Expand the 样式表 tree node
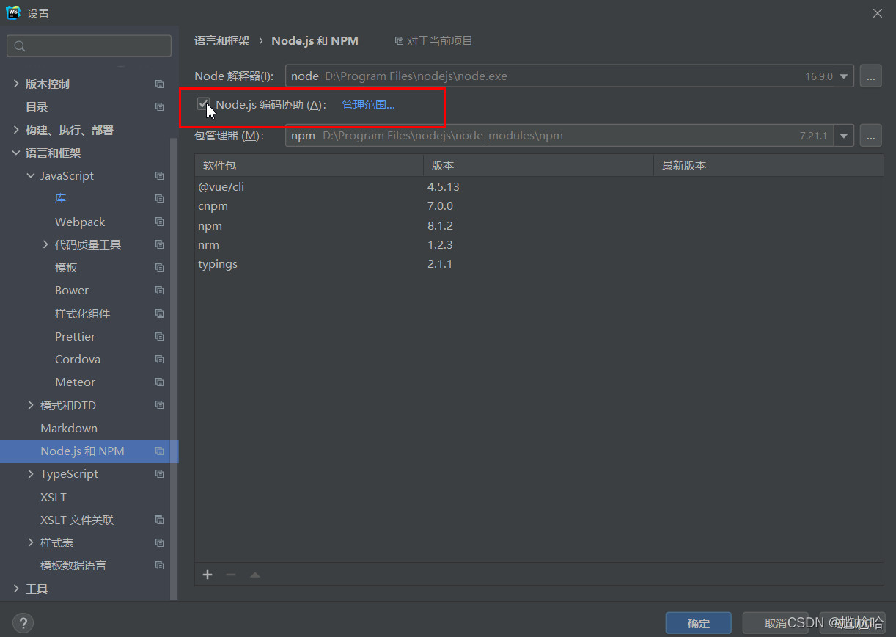 31,543
